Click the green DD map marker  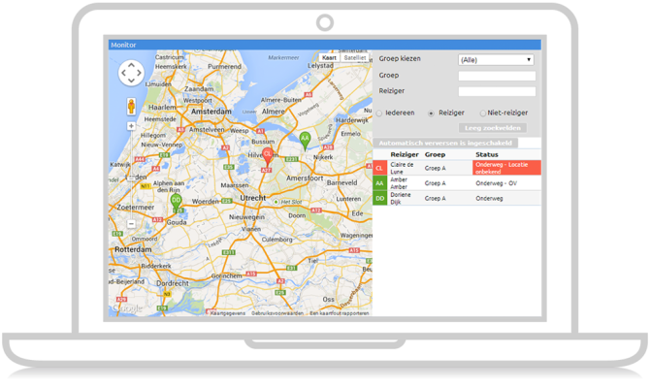point(176,201)
